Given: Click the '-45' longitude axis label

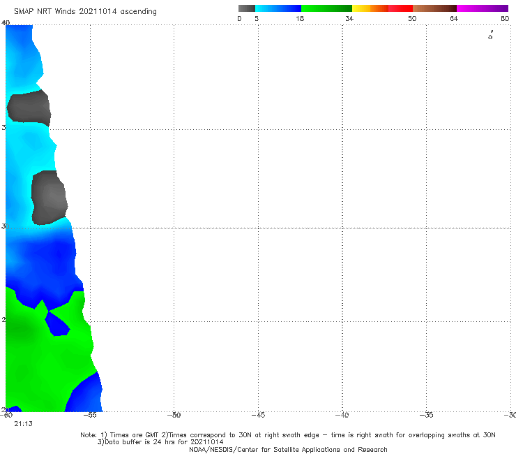Looking at the screenshot, I should pos(258,415).
